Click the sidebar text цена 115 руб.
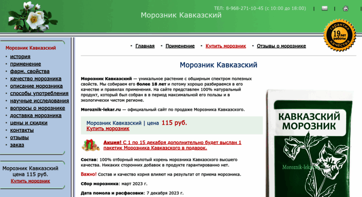 coord(30,174)
